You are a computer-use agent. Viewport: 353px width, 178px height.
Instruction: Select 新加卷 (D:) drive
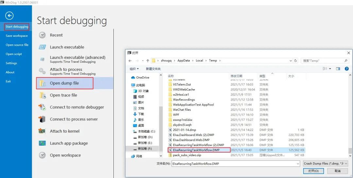click(143, 137)
